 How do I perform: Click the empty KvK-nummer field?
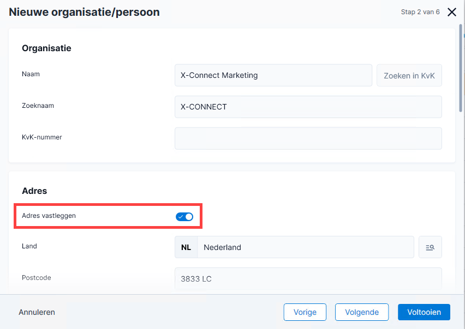tap(308, 138)
